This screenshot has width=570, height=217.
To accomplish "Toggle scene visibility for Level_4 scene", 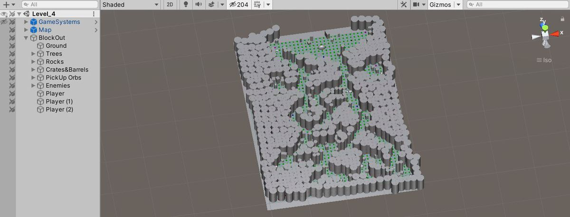I will click(4, 14).
